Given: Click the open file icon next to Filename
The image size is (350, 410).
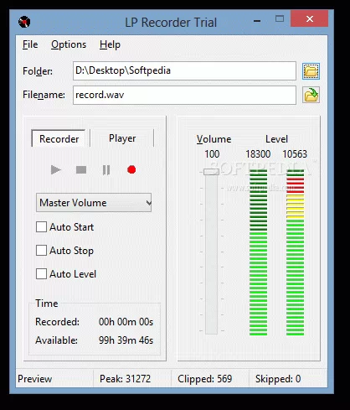Looking at the screenshot, I should click(311, 95).
